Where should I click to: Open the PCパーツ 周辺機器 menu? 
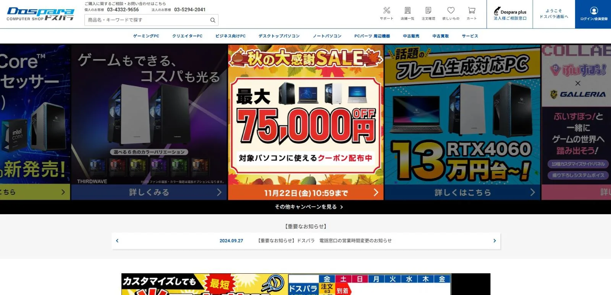[372, 36]
